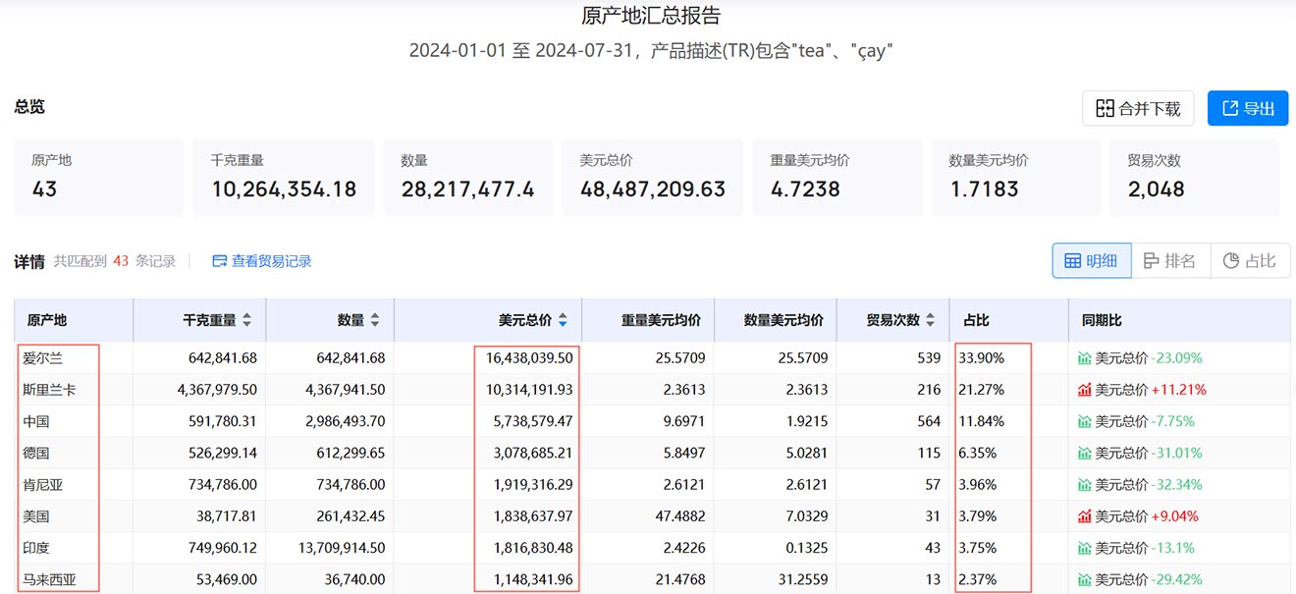Viewport: 1296px width, 594px height.
Task: Select the 中国 origin cell
Action: click(x=74, y=421)
